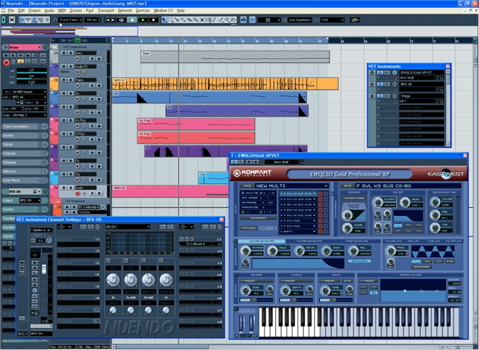Select the Mute X tool

click(202, 20)
